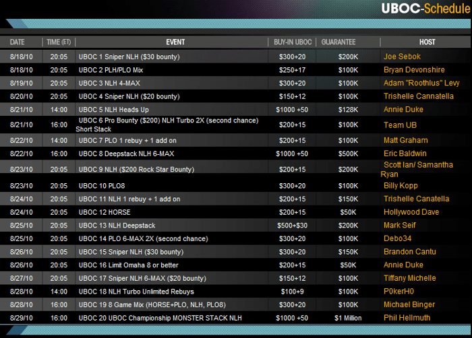Screen dimensions: 472x338
Task: Click the $500K guarantee for UBOC 8
Action: 348,154
